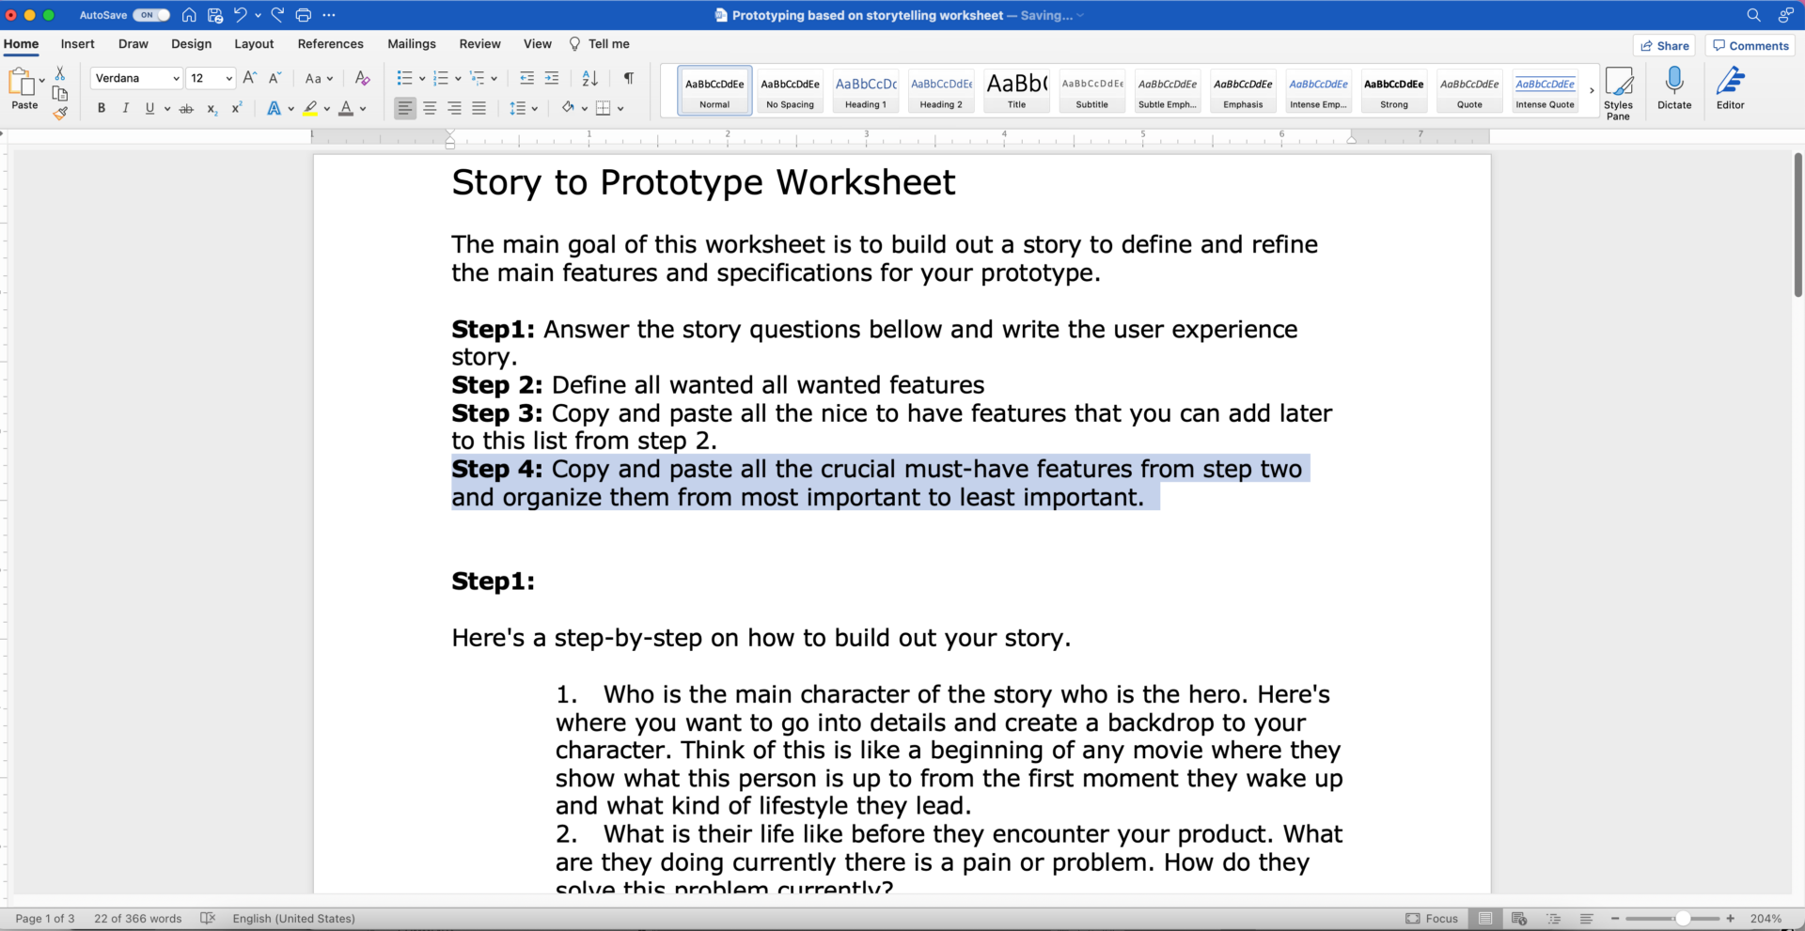1805x931 pixels.
Task: Open the Review tab
Action: 479,44
